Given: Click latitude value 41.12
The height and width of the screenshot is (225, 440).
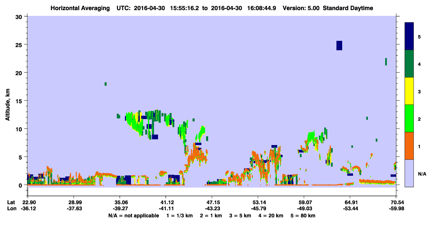Looking at the screenshot, I should click(166, 202).
